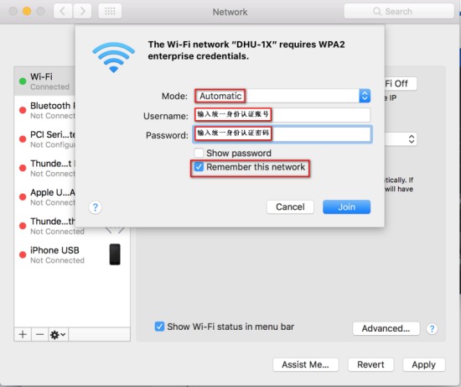The height and width of the screenshot is (387, 461).
Task: Select the Bluetooth service in the sidebar
Action: coord(44,110)
